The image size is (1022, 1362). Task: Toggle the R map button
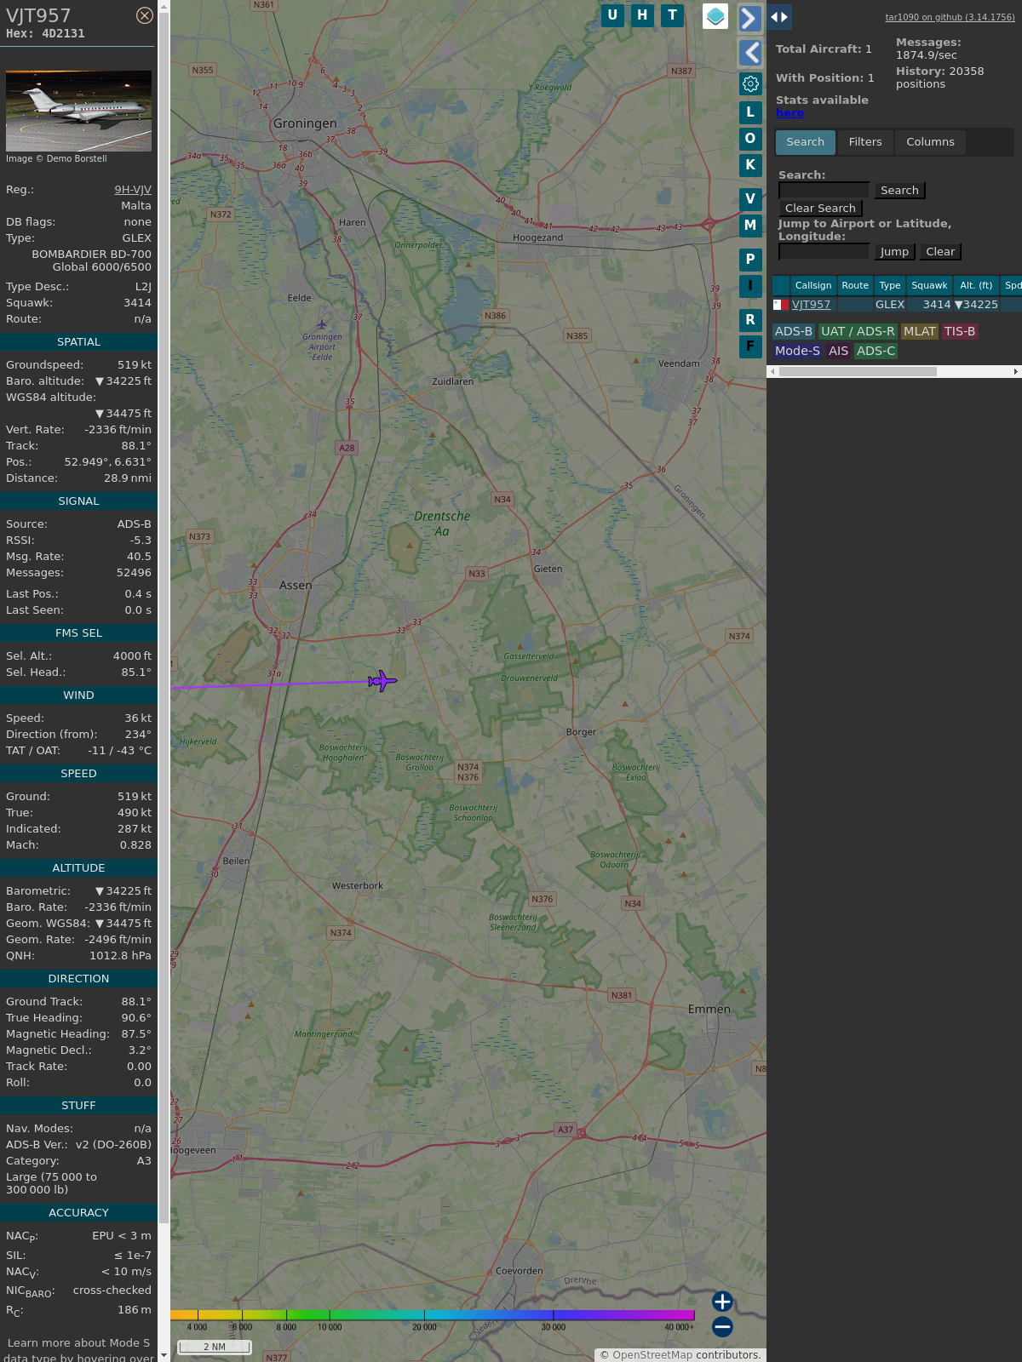point(750,320)
